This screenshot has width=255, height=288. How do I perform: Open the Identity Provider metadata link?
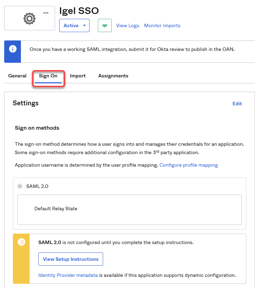(x=68, y=275)
